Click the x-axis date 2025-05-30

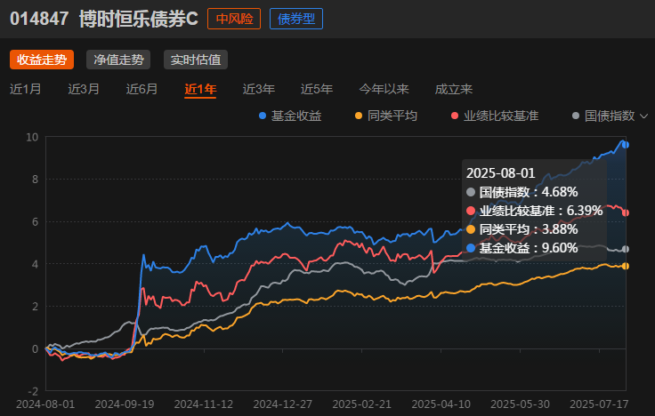tap(520, 404)
